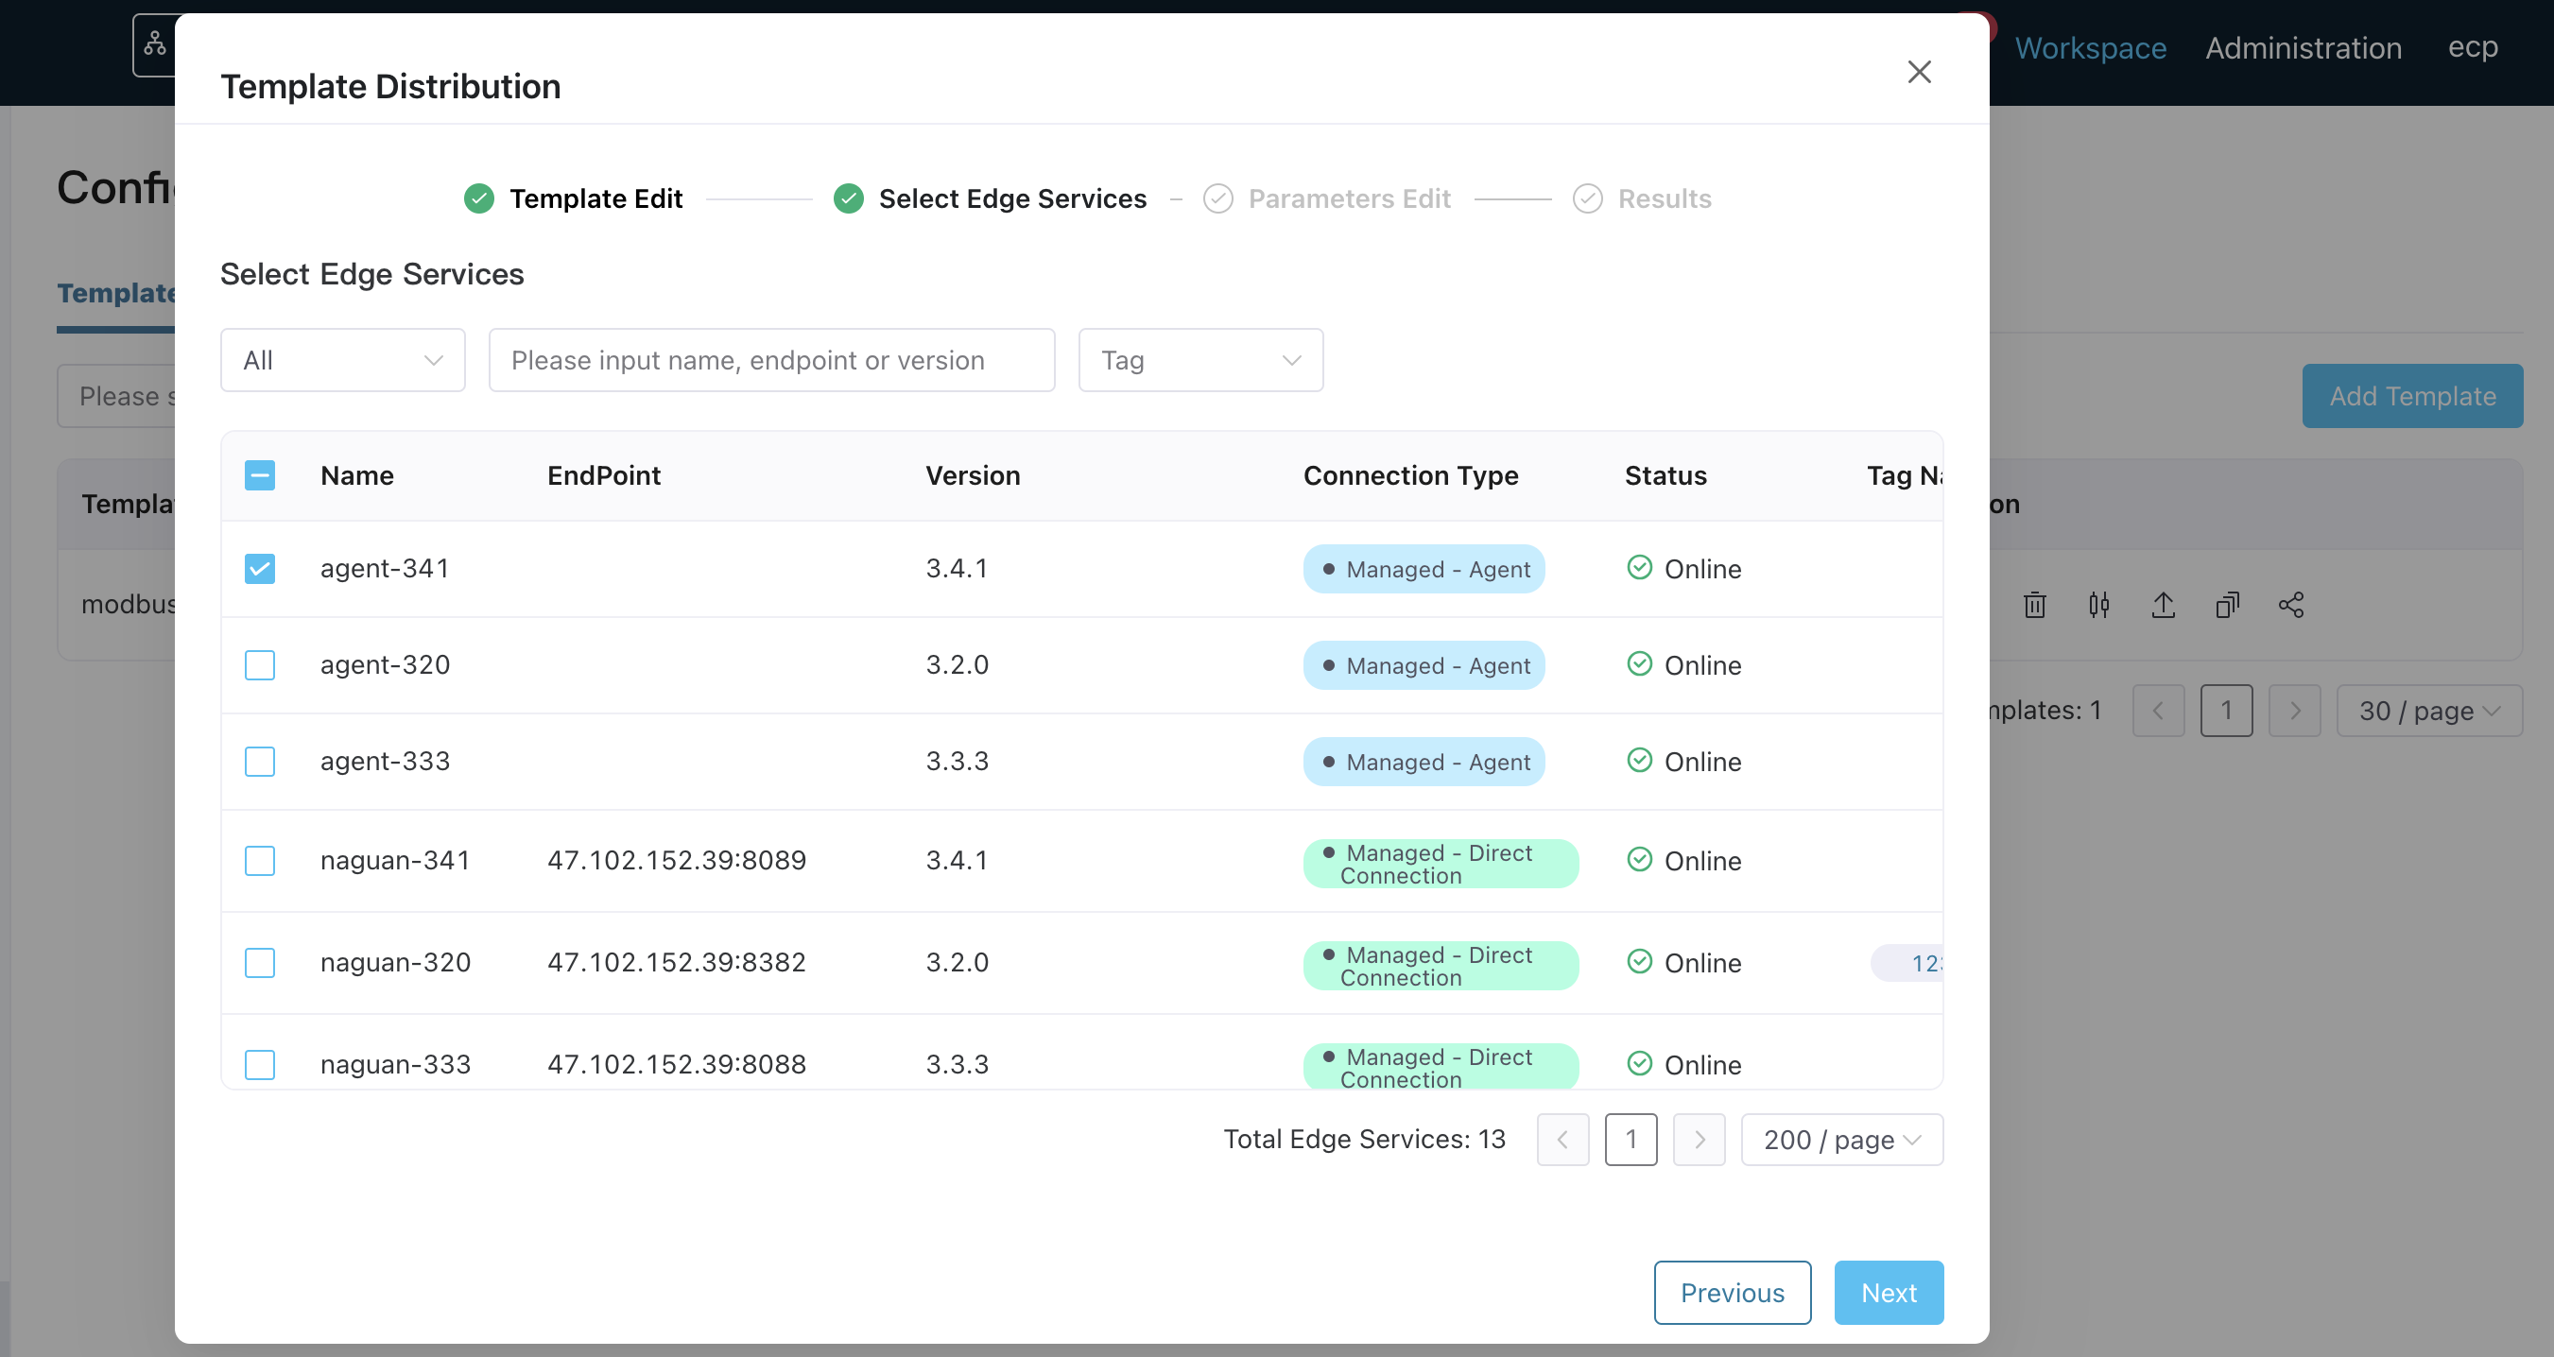Check the naguan-333 checkbox
2554x1357 pixels.
[260, 1065]
